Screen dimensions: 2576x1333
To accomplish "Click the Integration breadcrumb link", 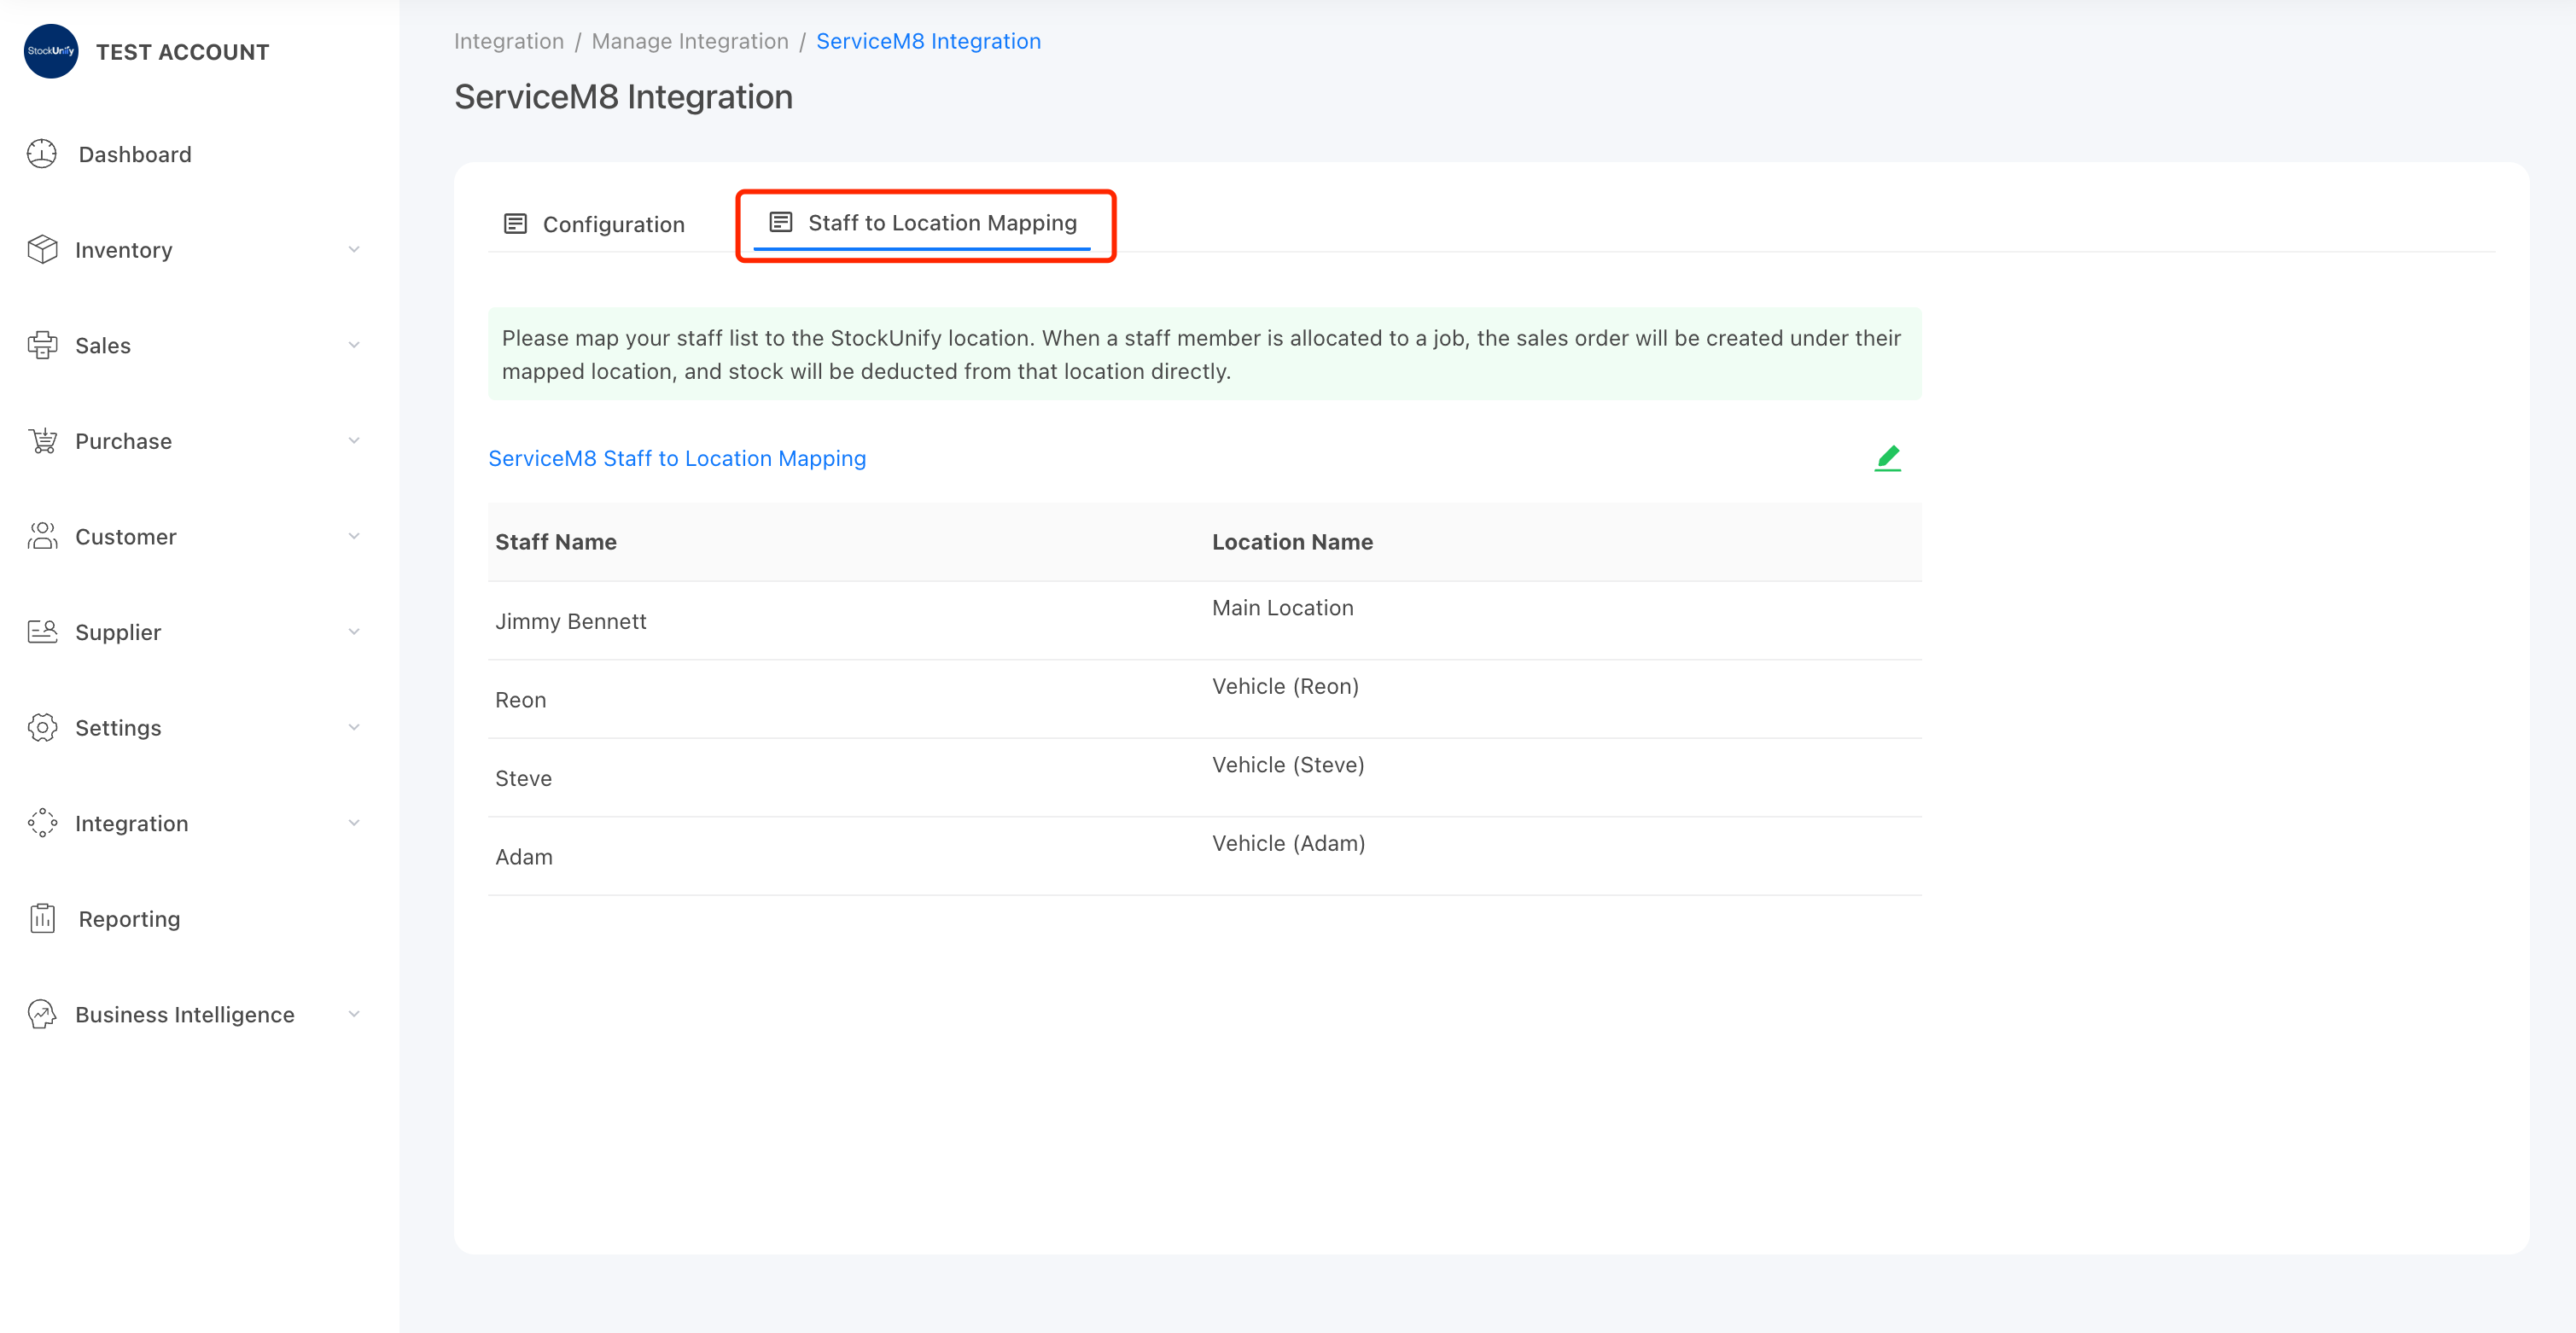I will click(x=509, y=41).
